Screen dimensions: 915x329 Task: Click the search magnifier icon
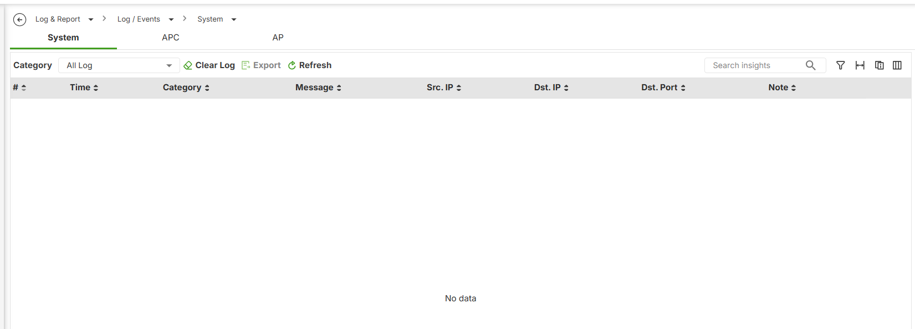click(811, 65)
